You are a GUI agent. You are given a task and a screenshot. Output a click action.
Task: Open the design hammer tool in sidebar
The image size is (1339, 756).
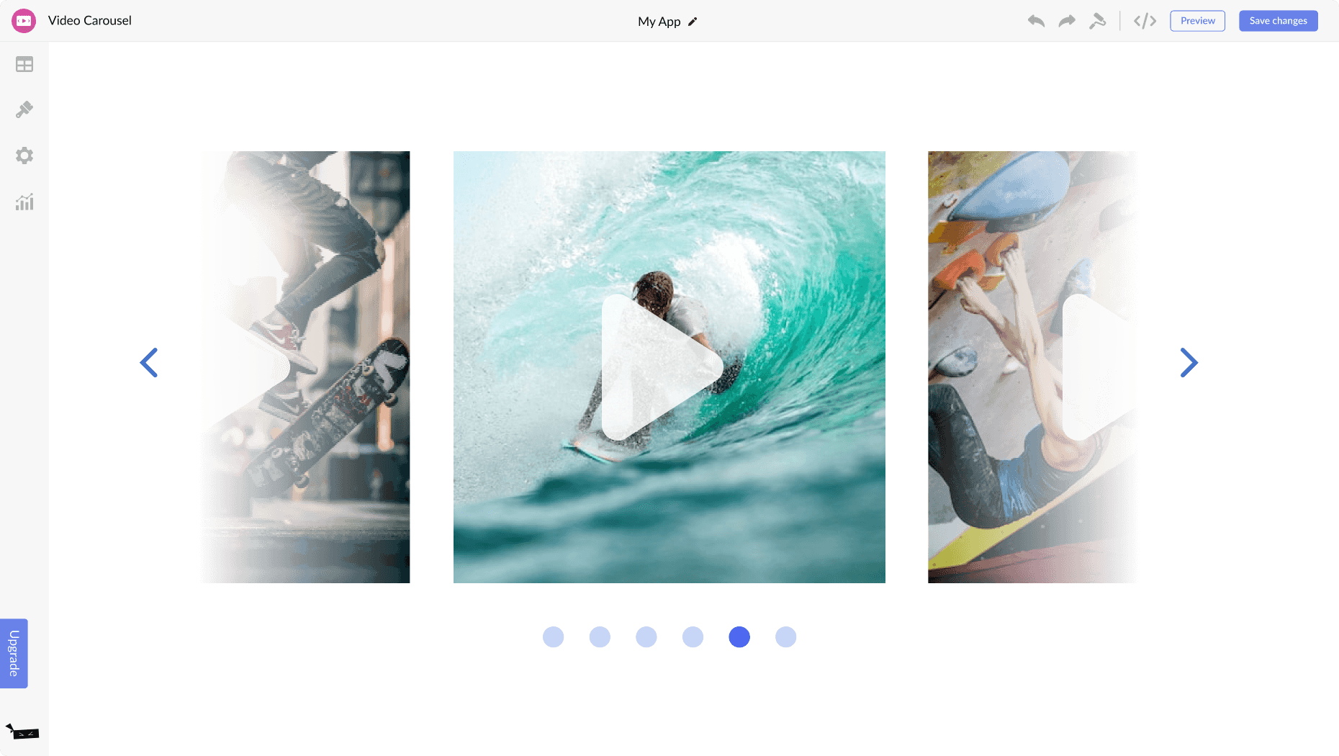pos(24,109)
